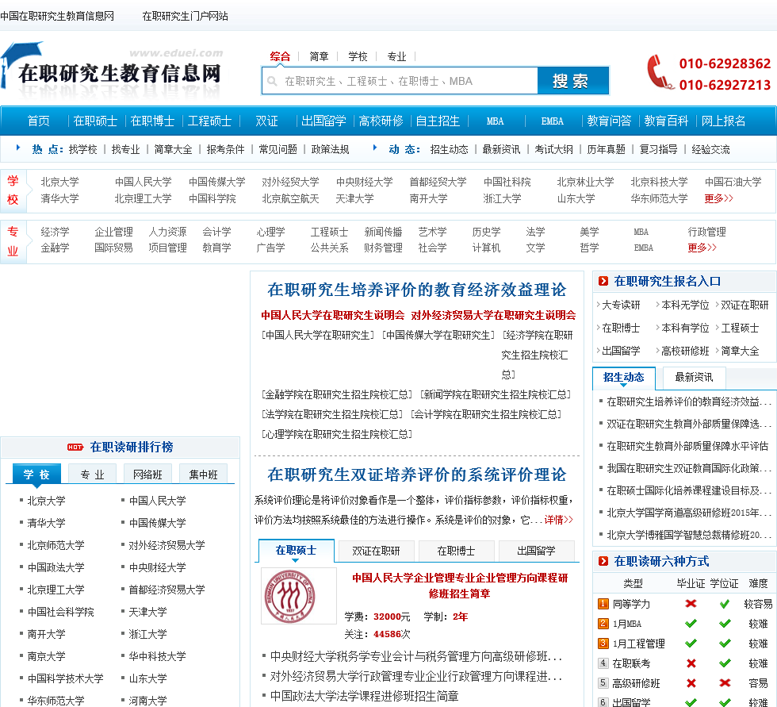
Task: Open headline 在职研究生双证培养评价的系统评价理论
Action: pyautogui.click(x=416, y=475)
